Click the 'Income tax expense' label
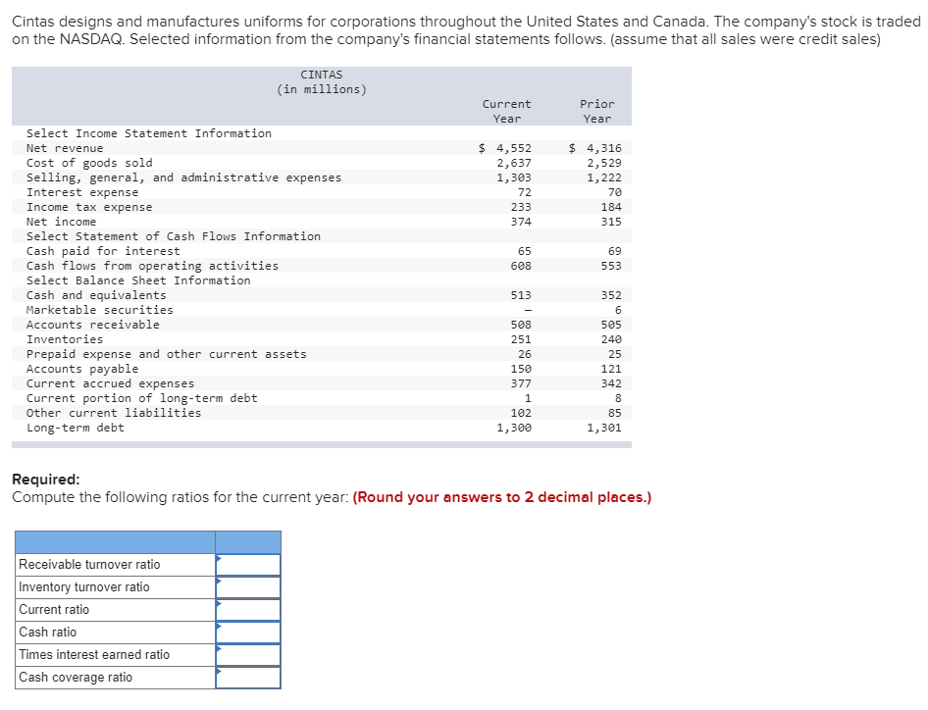 [x=89, y=207]
